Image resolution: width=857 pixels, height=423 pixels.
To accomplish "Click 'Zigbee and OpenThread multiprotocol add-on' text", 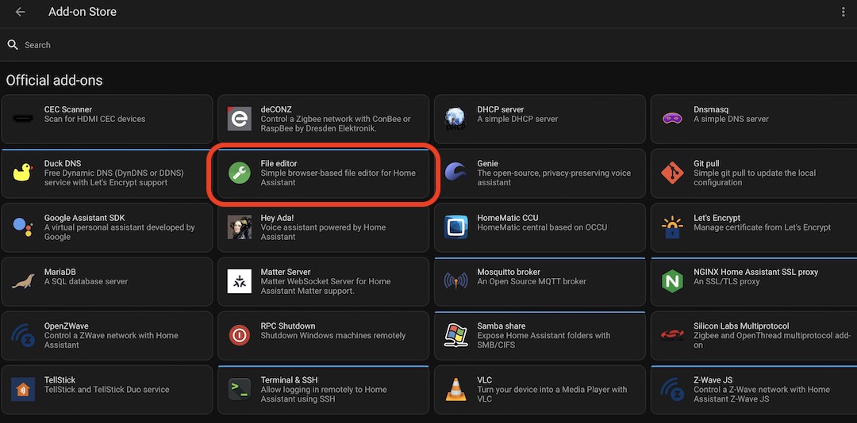I will [772, 340].
